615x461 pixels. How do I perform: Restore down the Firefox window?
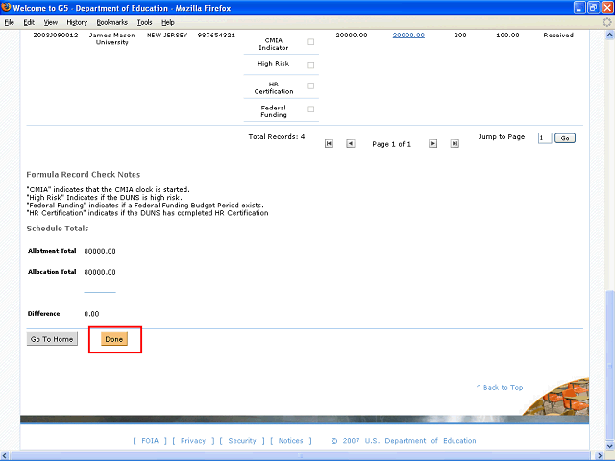click(x=594, y=8)
